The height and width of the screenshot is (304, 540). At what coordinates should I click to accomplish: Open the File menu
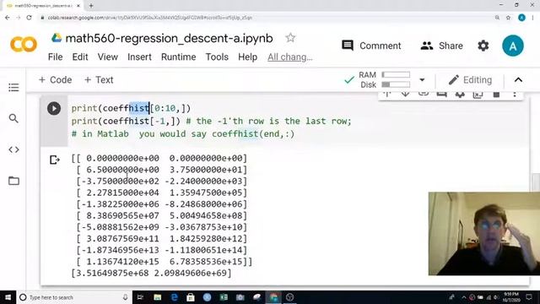55,57
